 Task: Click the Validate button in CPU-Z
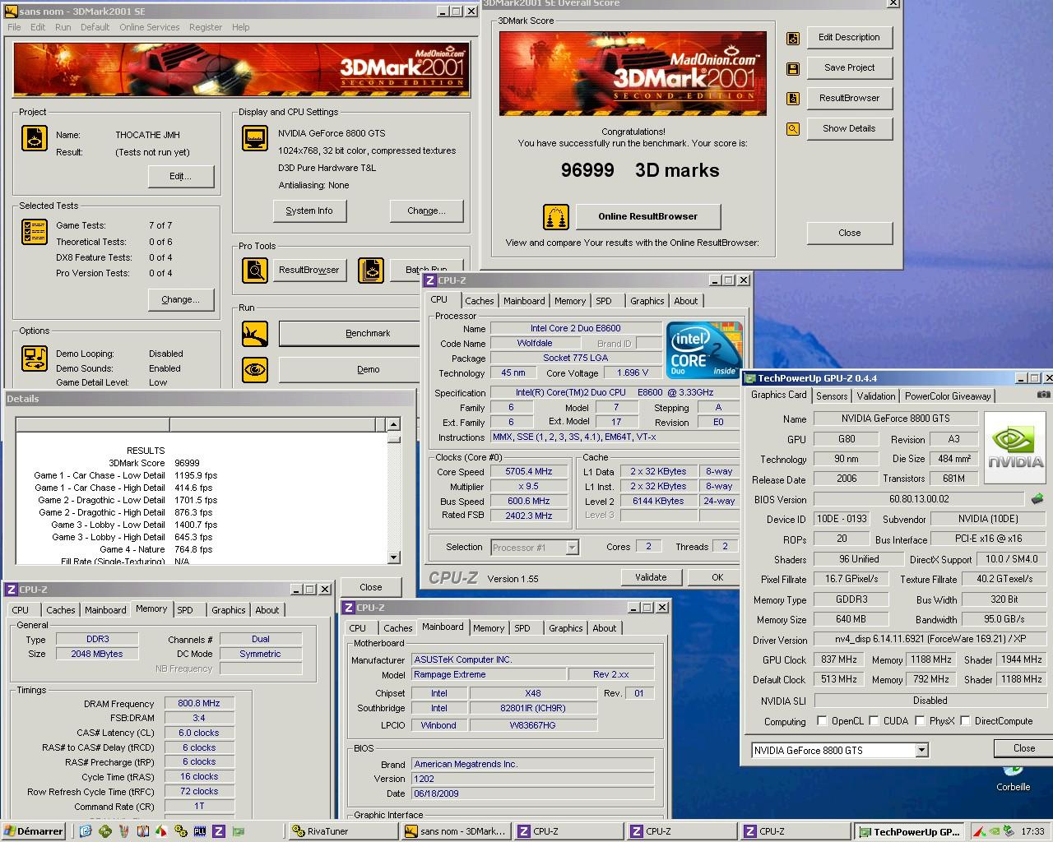651,577
